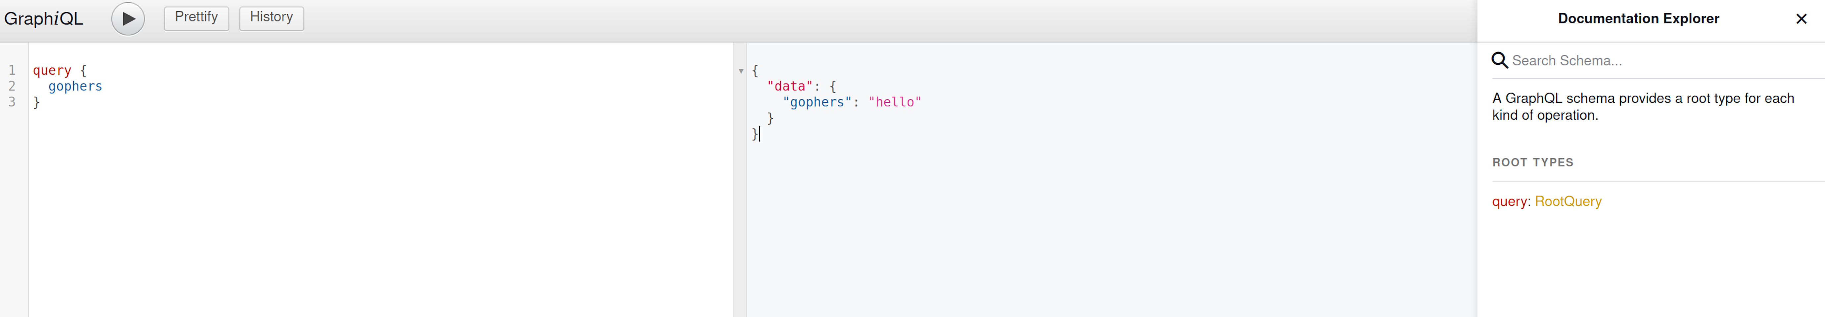Click line number 3 in query editor

click(12, 102)
